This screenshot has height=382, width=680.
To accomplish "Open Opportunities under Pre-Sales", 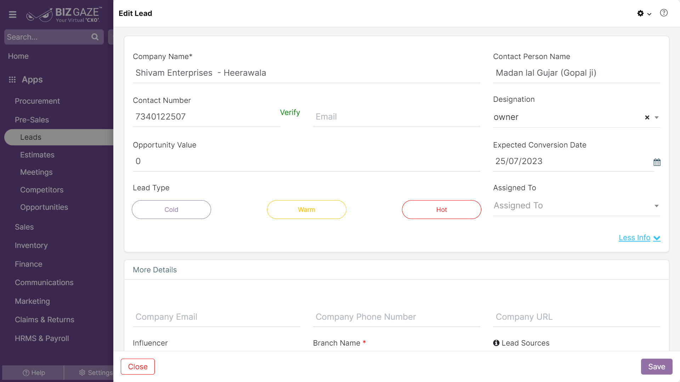I will (44, 207).
